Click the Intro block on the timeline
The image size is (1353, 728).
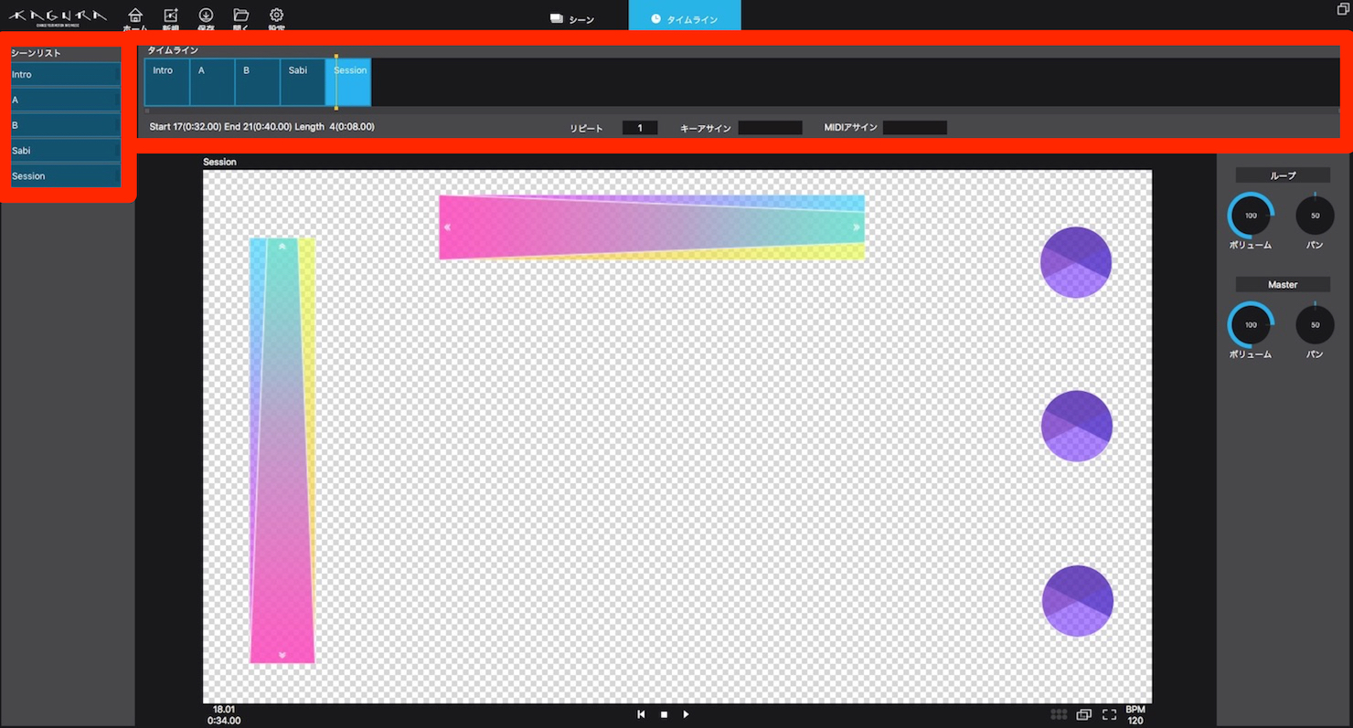click(167, 82)
